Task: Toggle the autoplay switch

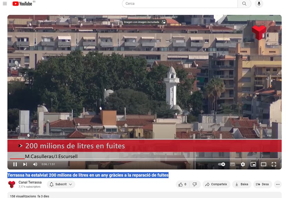Action: point(222,164)
